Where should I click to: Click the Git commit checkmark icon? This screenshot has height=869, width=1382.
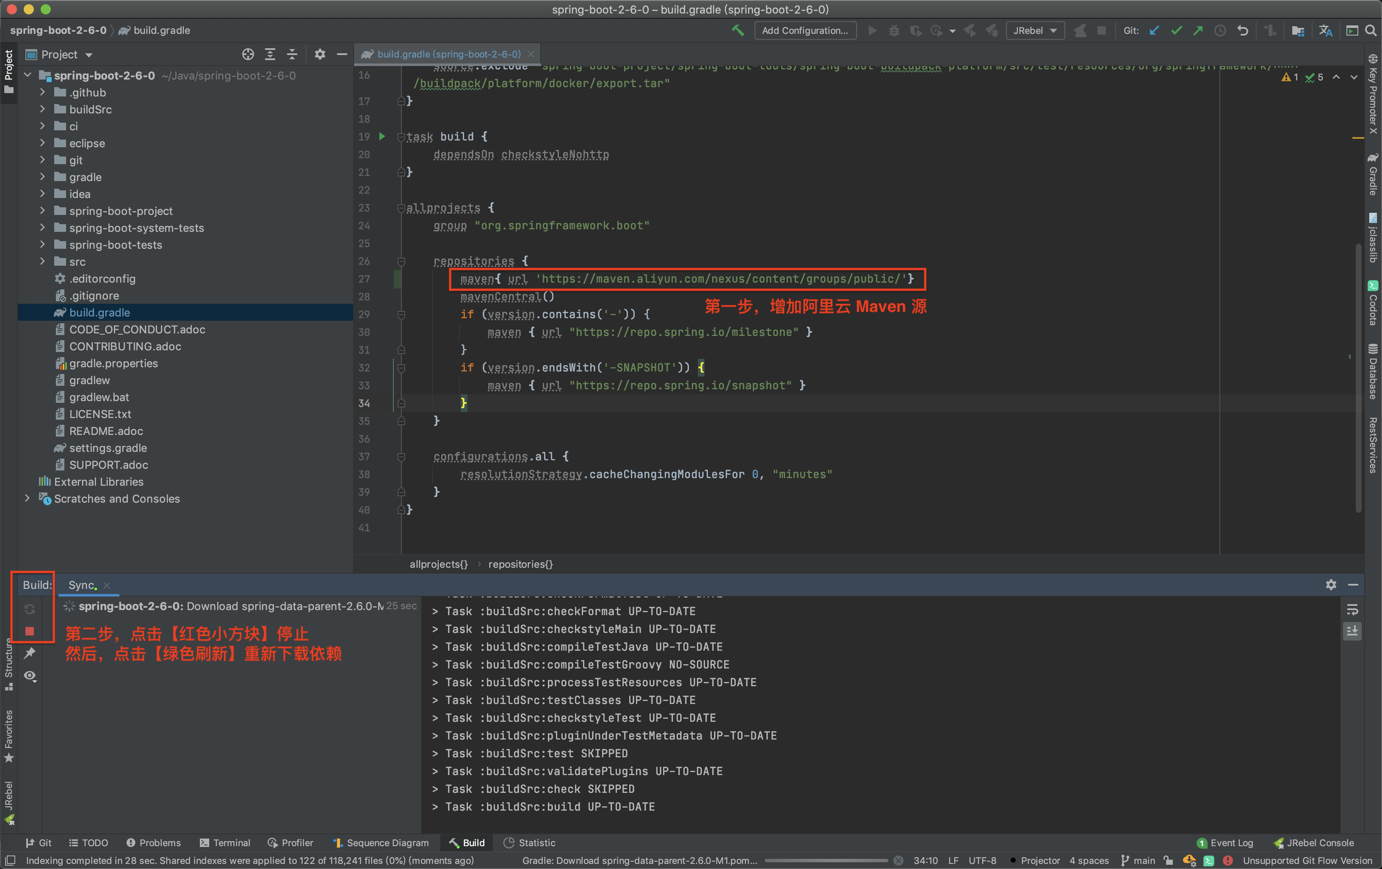(1176, 30)
